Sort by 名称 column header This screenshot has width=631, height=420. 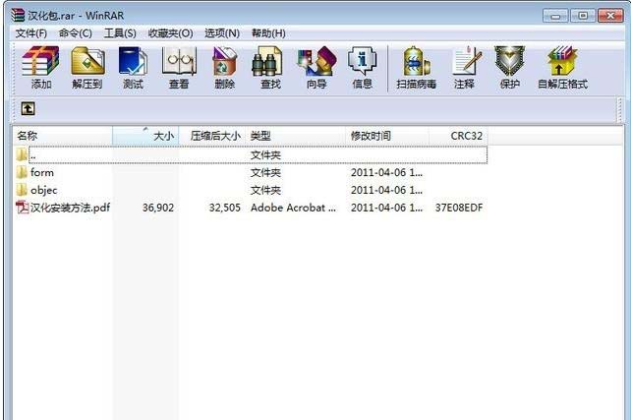63,136
